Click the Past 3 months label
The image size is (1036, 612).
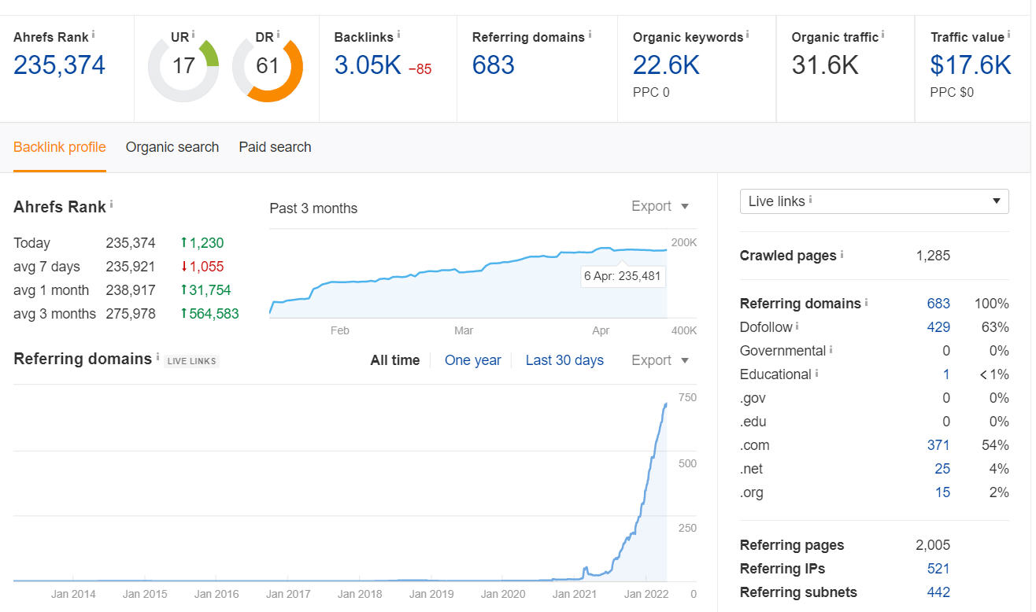pos(313,208)
